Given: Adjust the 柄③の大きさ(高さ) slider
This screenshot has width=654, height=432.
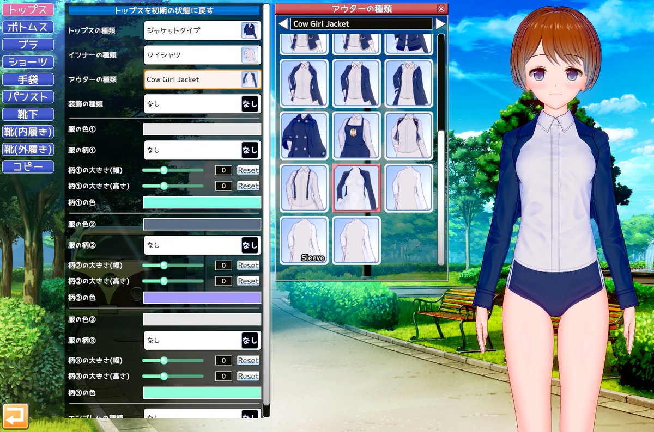Looking at the screenshot, I should coord(163,376).
